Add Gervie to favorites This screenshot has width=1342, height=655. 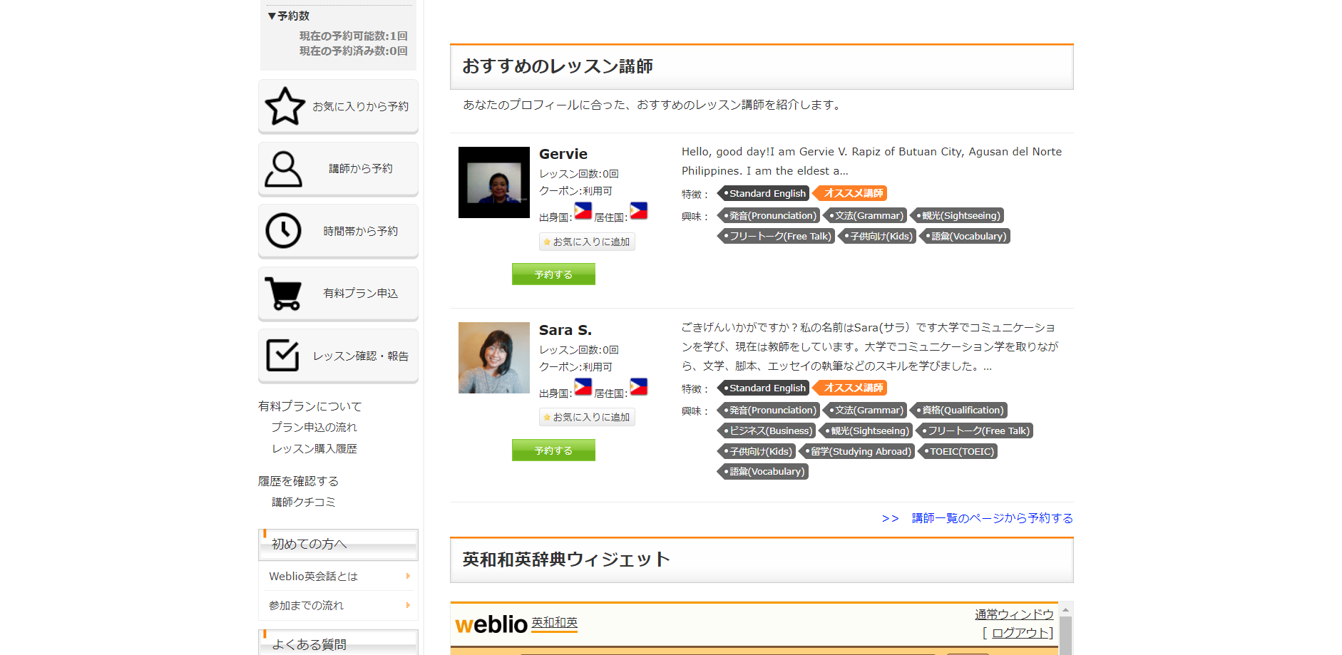[586, 242]
